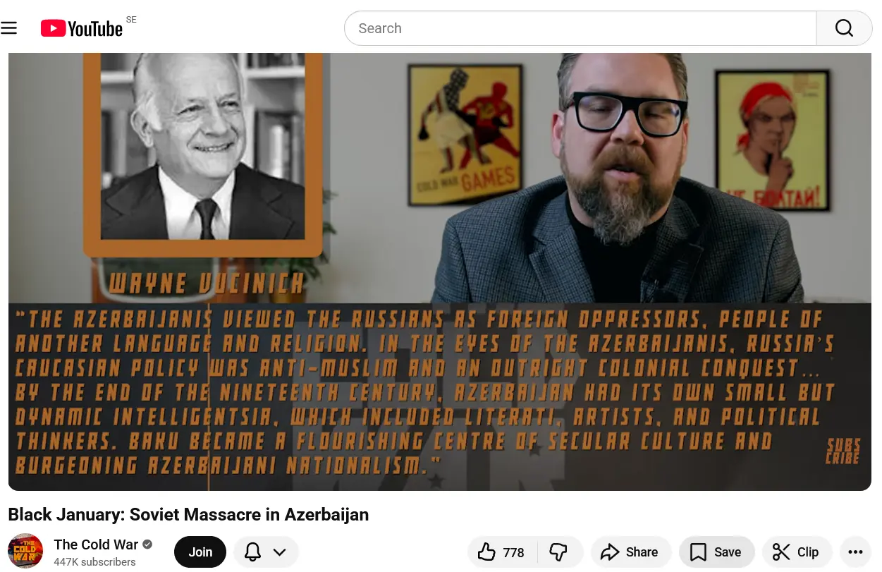Share the Black January video

point(629,552)
